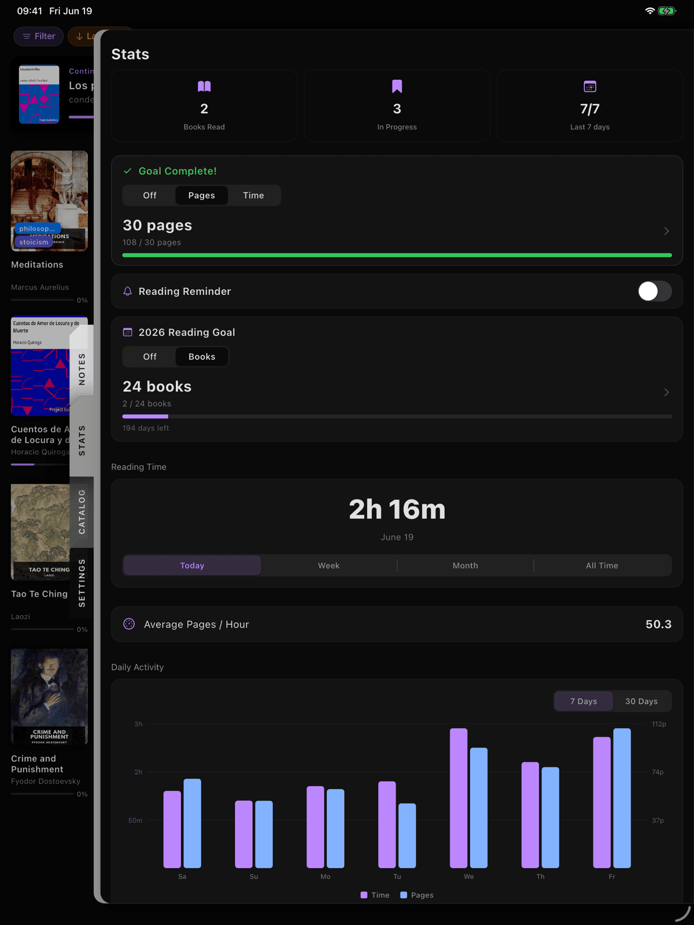Click the Last 7 days calendar icon

tap(590, 87)
